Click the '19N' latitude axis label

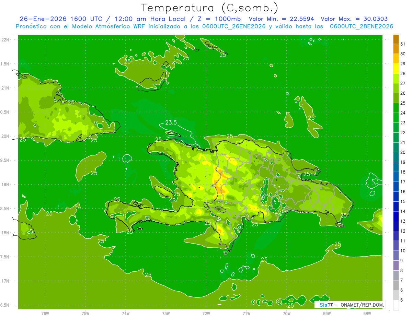[5, 185]
